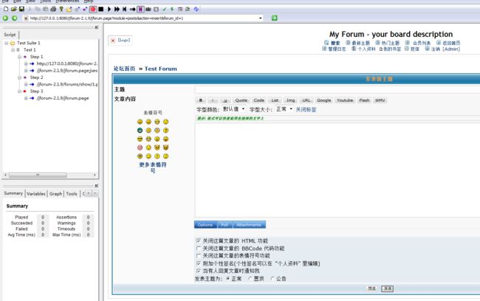This screenshot has height=301, width=480.
Task: Toggle the attach signature checkbox
Action: pyautogui.click(x=199, y=263)
